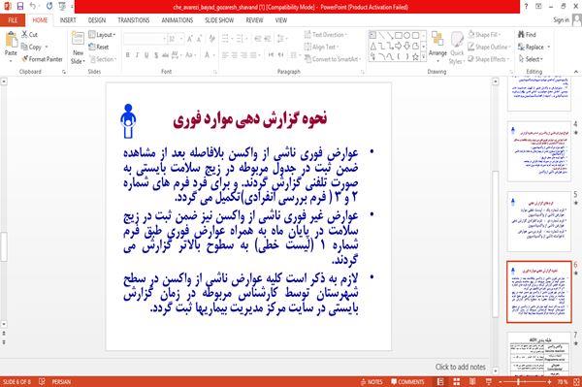582x387 pixels.
Task: Switch to Slide Sorter view in status bar
Action: [457, 381]
